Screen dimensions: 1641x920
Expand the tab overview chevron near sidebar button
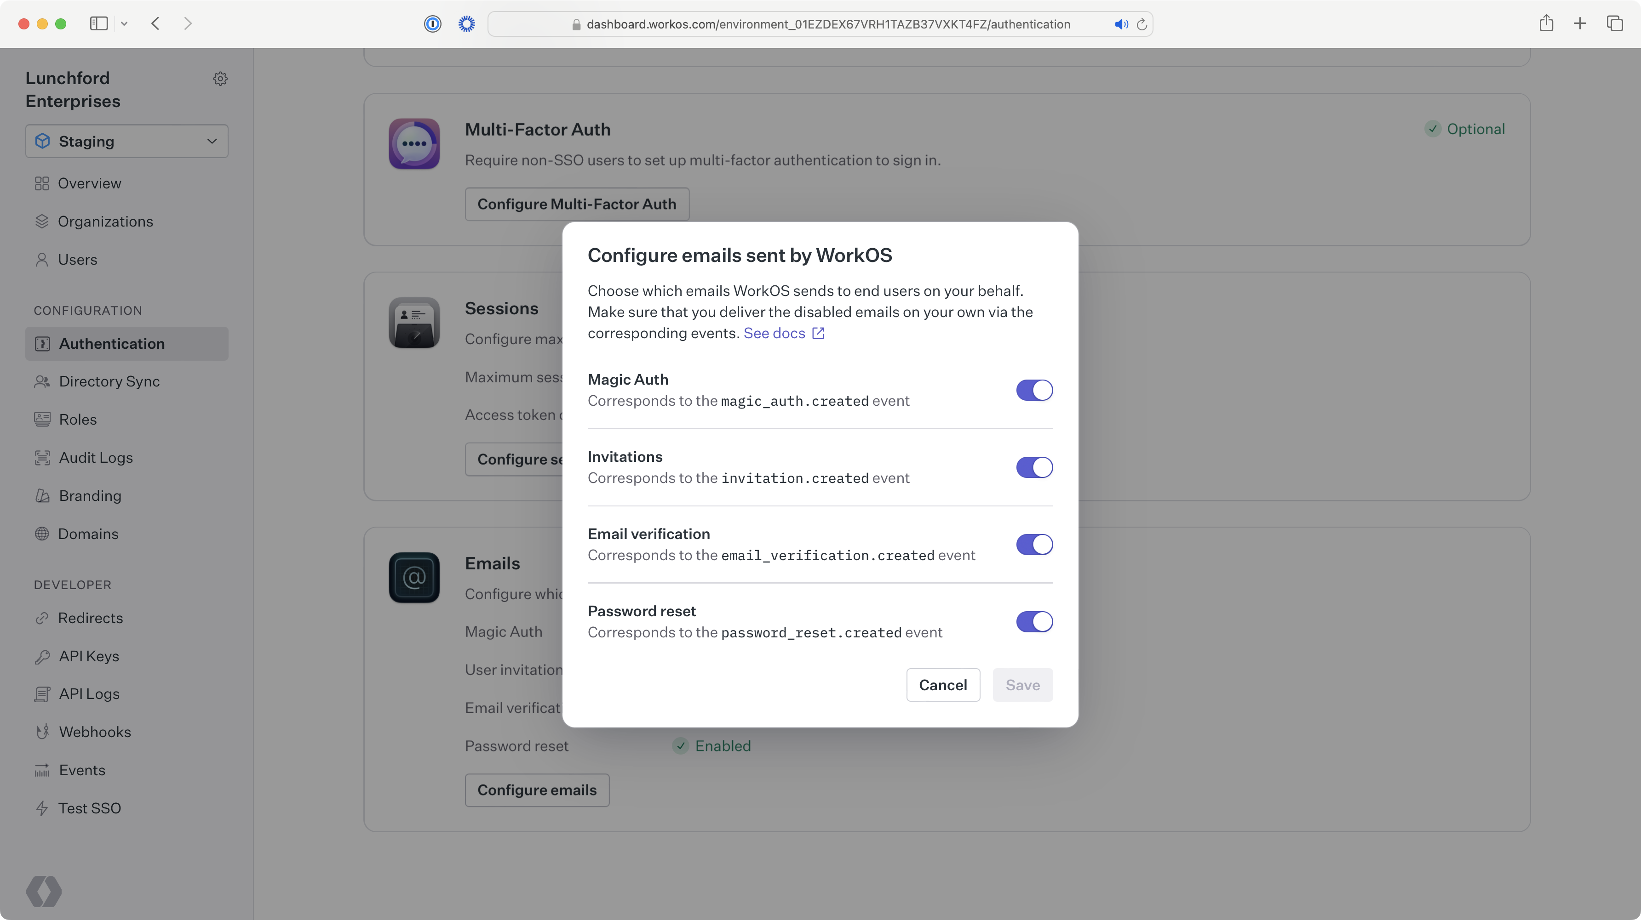click(x=124, y=23)
